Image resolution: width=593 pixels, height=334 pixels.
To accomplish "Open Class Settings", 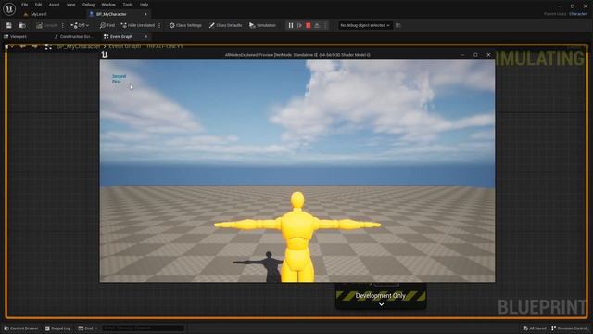I will 185,25.
